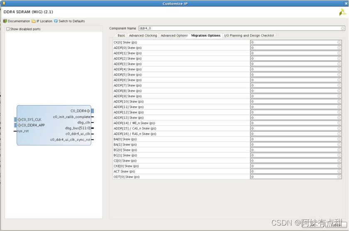The width and height of the screenshot is (349, 231).
Task: Clear the BG[1] Skew value
Action: (x=339, y=155)
